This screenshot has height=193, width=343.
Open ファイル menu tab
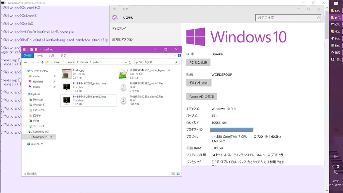pyautogui.click(x=27, y=56)
